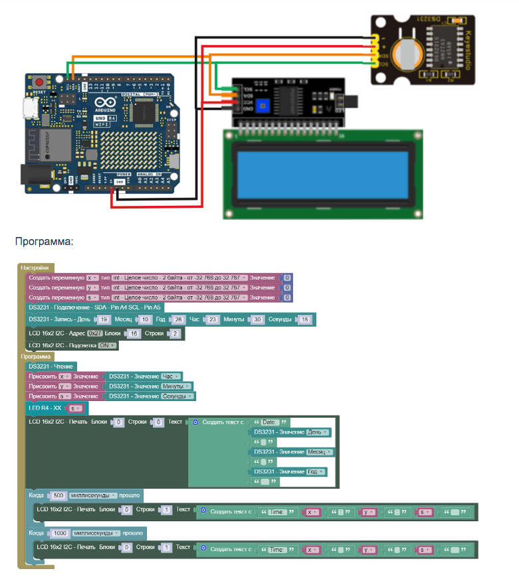
Task: Open the DS3231 value День dropdown
Action: click(317, 432)
